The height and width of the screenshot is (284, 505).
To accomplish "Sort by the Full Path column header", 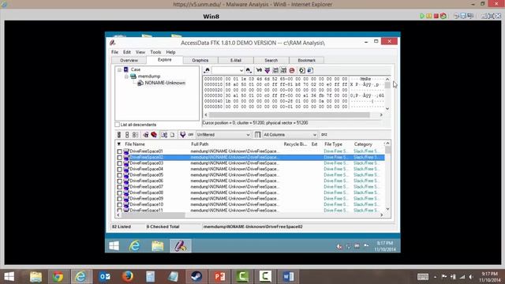I will point(200,144).
